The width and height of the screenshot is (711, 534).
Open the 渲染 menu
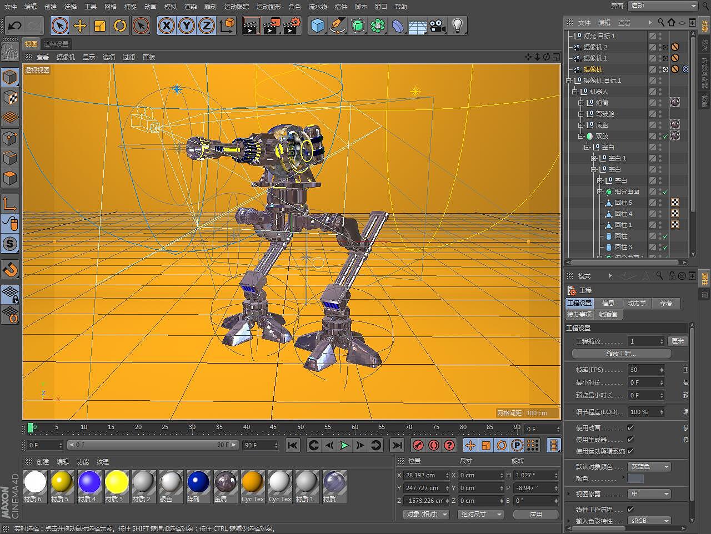click(x=191, y=7)
